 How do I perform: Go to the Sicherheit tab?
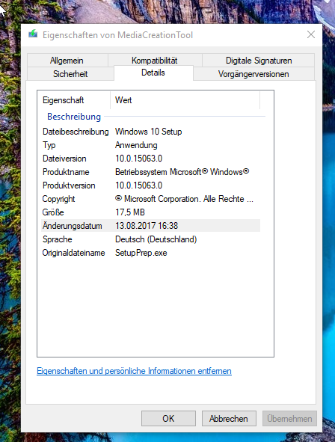[x=70, y=74]
